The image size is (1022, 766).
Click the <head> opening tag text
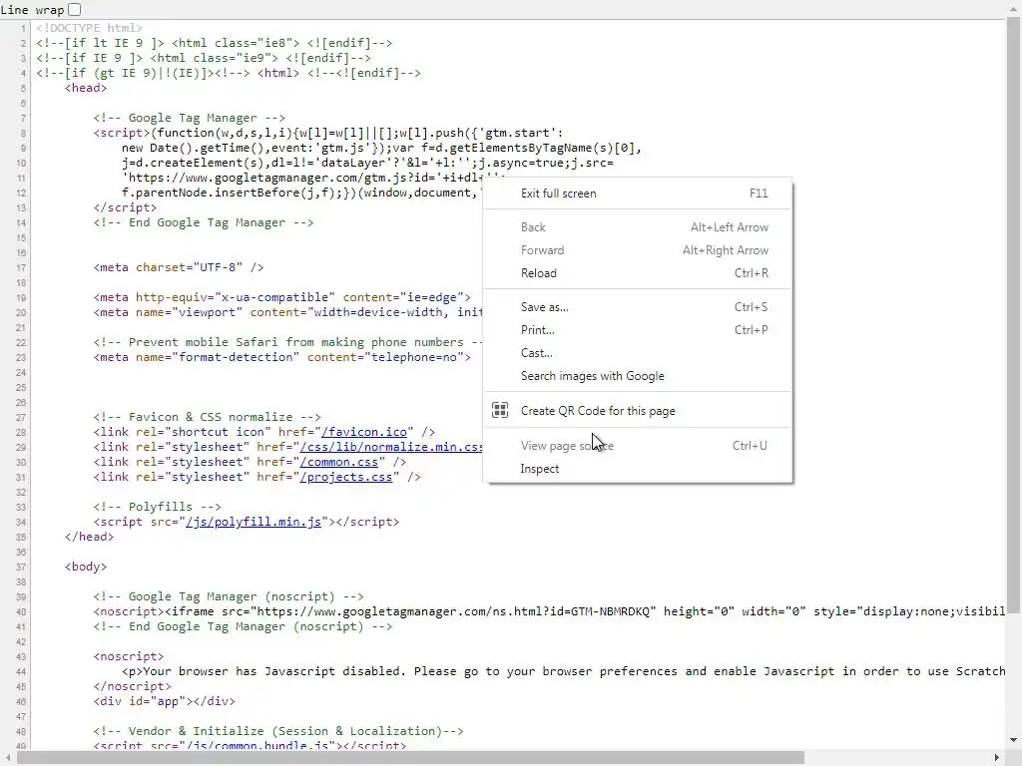tap(86, 88)
